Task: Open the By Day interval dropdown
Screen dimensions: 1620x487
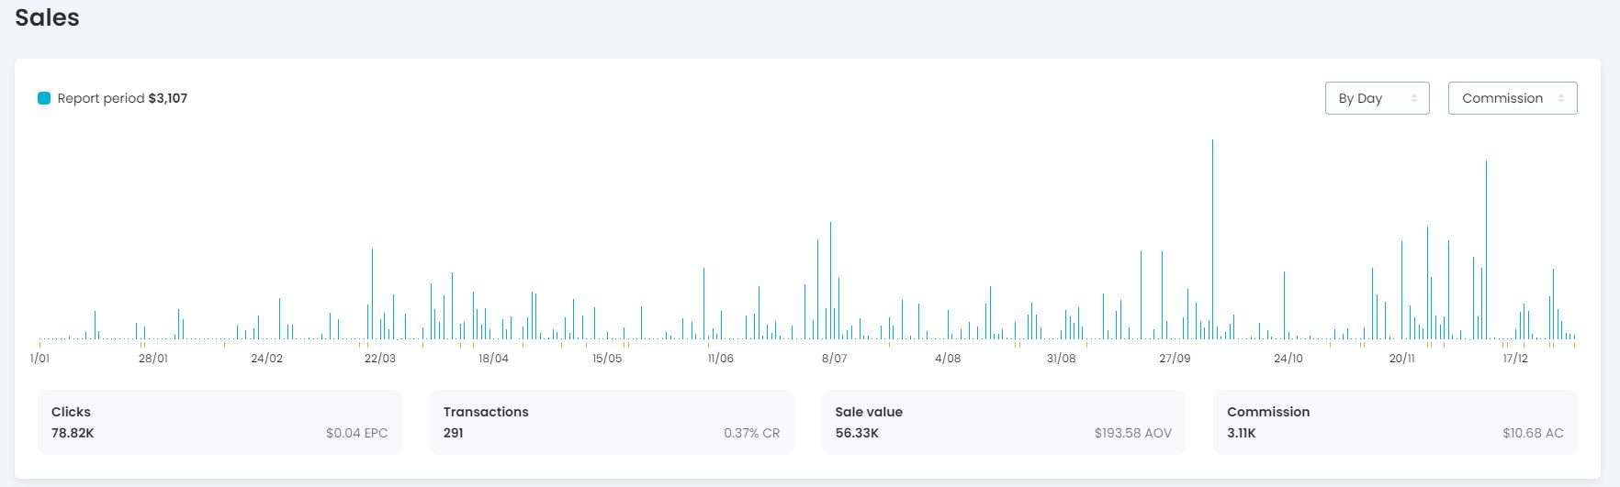Action: pyautogui.click(x=1376, y=98)
